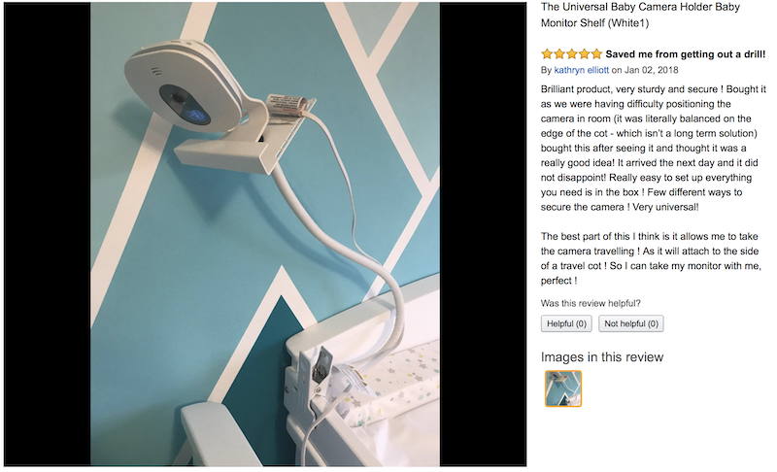This screenshot has width=777, height=472.
Task: Click the third gold rating star
Action: coord(572,54)
